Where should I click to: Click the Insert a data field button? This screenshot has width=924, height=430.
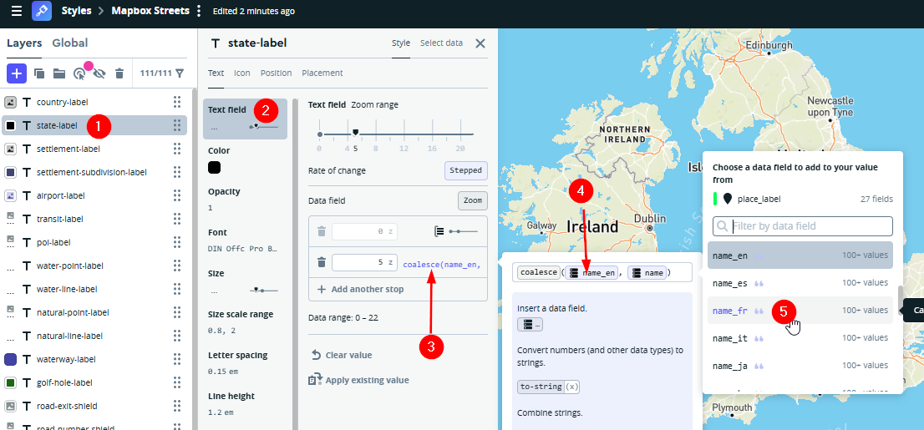[530, 325]
